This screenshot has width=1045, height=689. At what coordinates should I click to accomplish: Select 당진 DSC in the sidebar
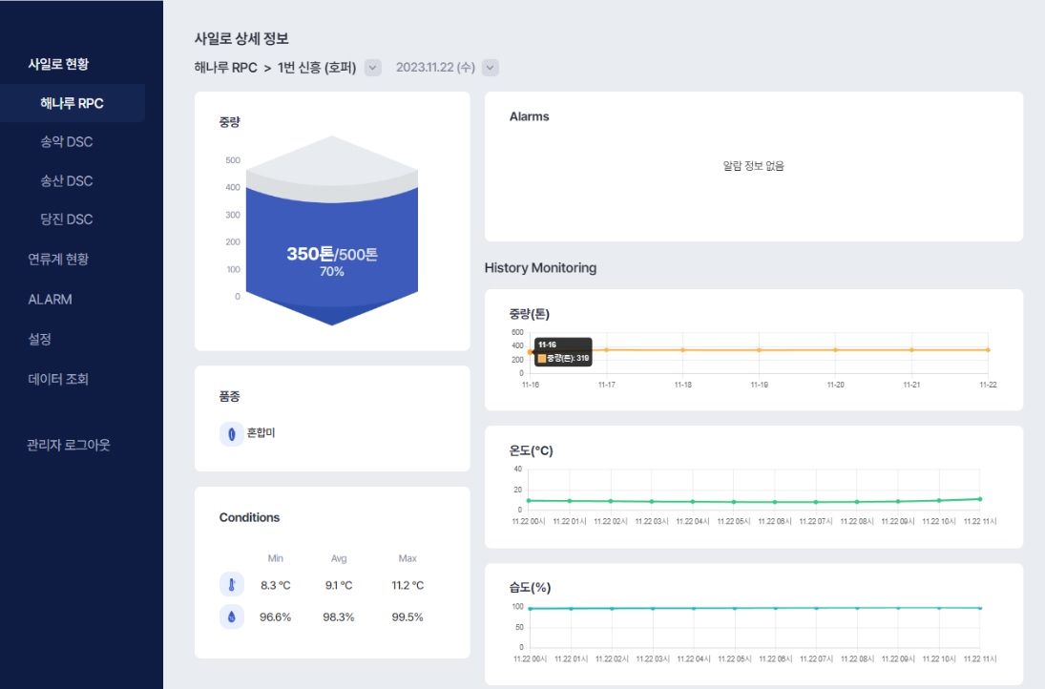[67, 219]
